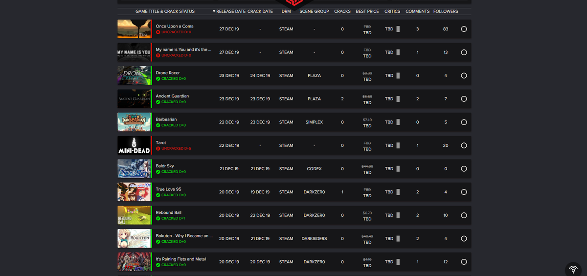The height and width of the screenshot is (276, 587).
Task: Toggle follow circle for Rebound Ball
Action: point(464,215)
